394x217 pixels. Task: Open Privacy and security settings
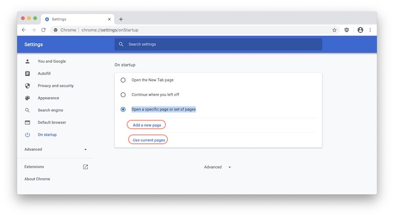pos(56,86)
